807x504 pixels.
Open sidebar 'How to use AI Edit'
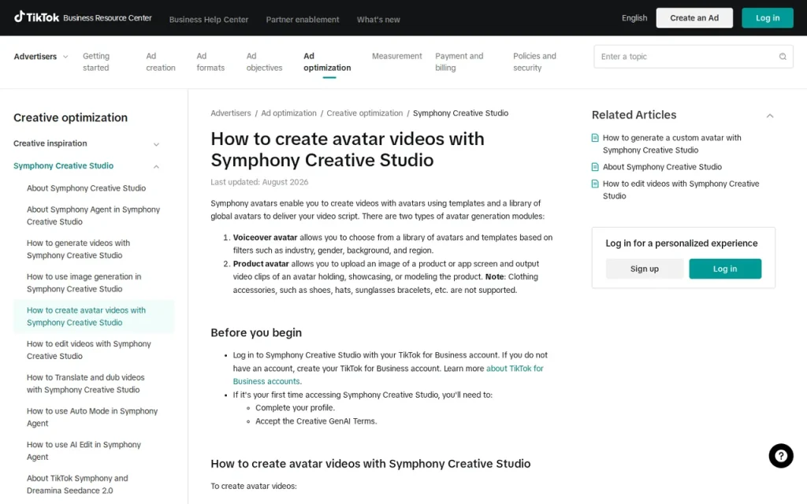pyautogui.click(x=84, y=450)
